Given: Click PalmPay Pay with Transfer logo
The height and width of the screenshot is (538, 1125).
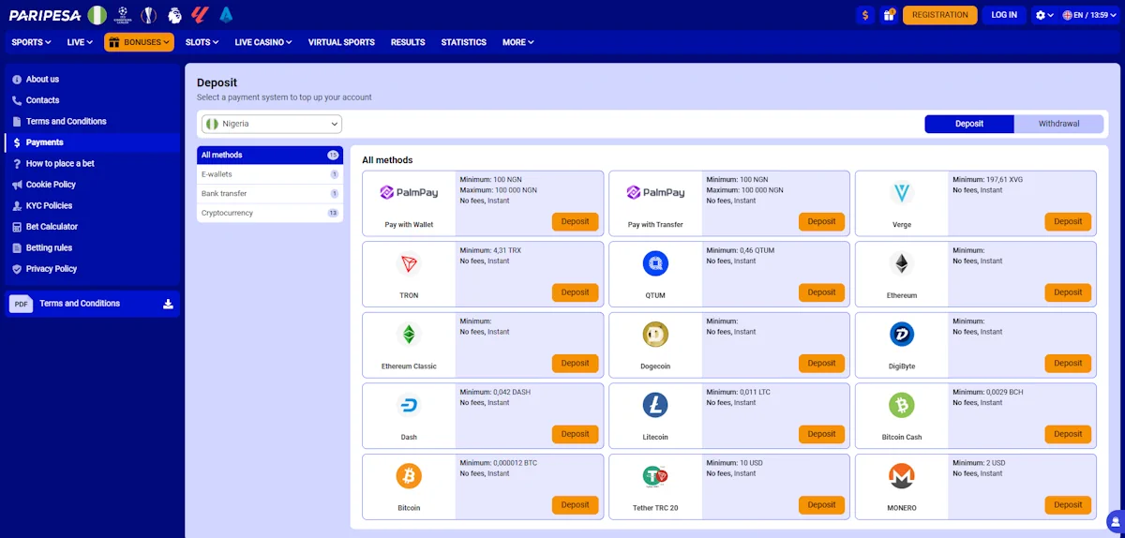Looking at the screenshot, I should (x=655, y=193).
